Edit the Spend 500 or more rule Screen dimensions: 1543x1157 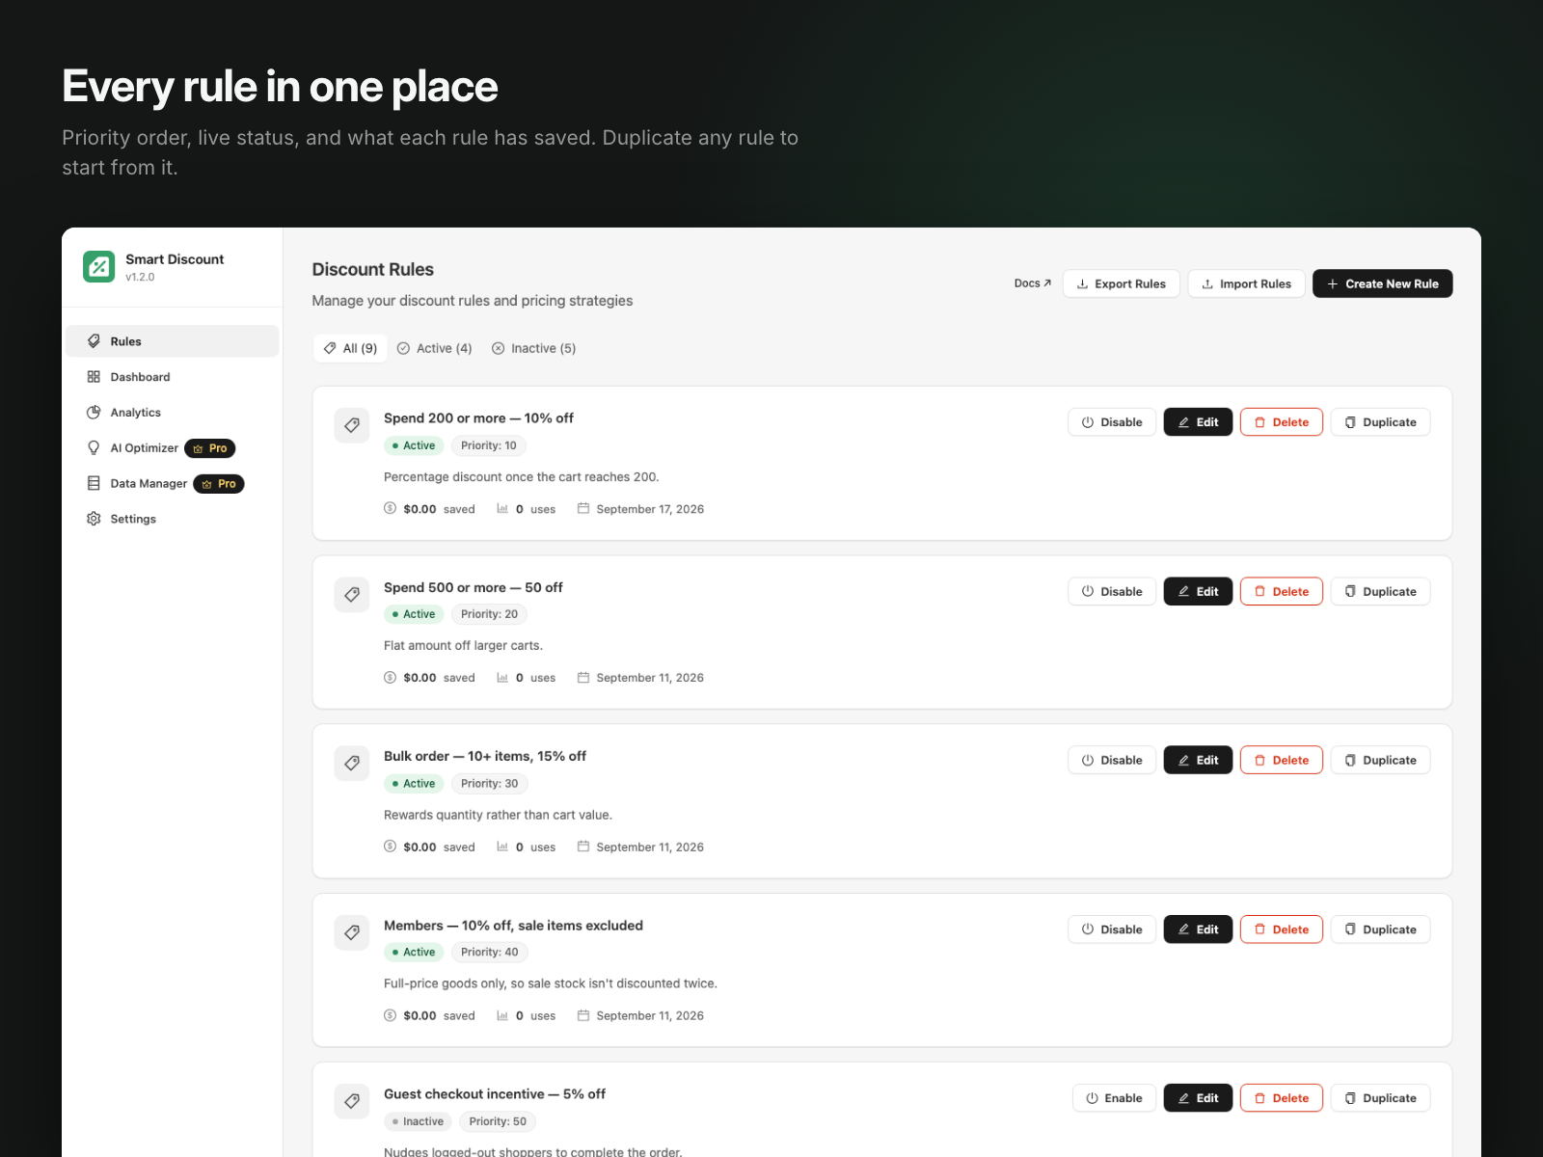(x=1198, y=591)
